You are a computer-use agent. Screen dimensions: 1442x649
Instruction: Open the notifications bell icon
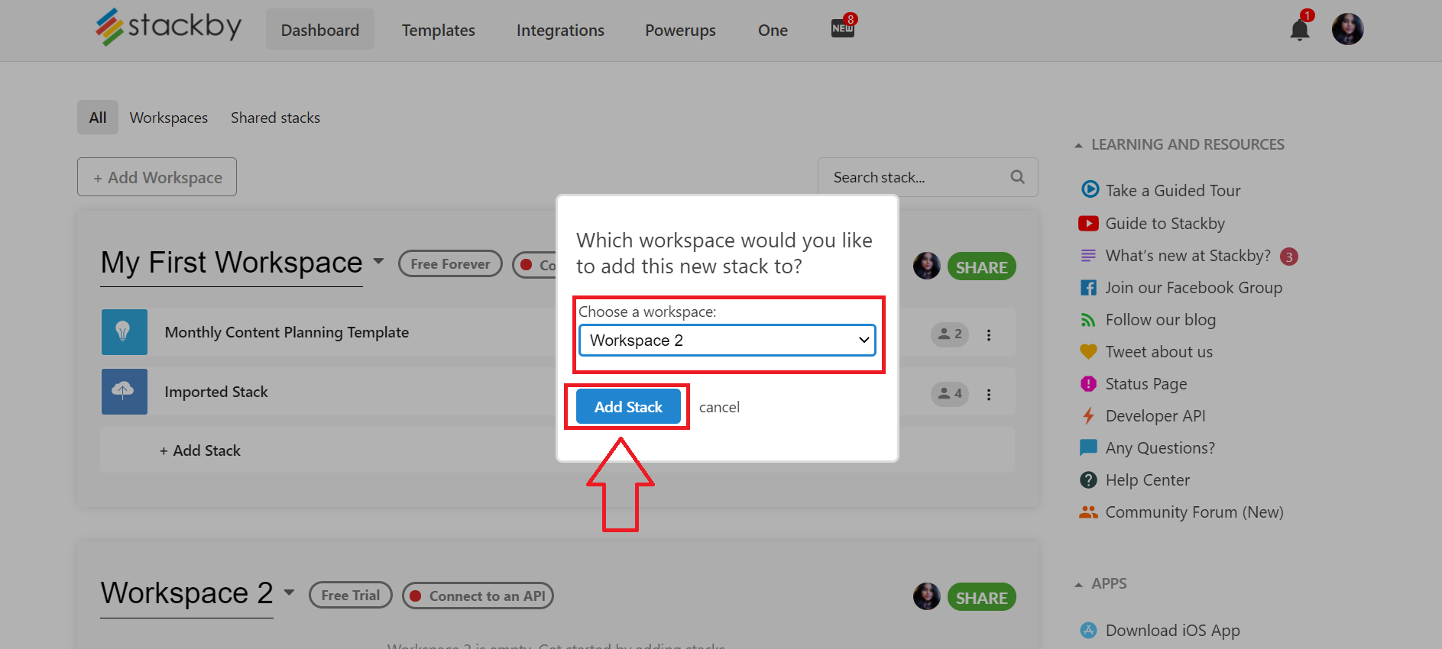coord(1299,30)
